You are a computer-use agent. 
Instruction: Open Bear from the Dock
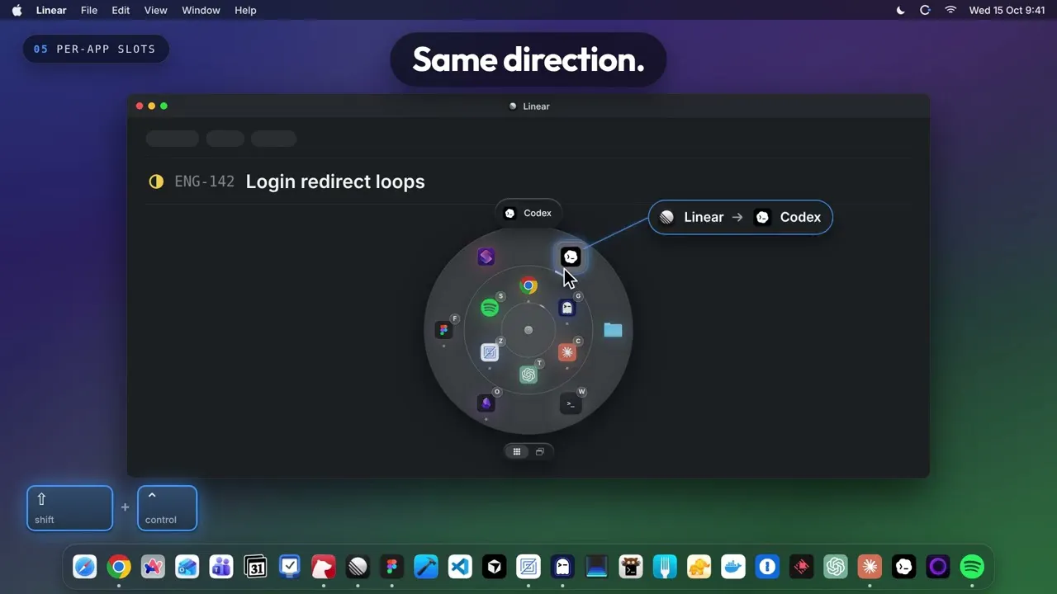click(x=324, y=567)
